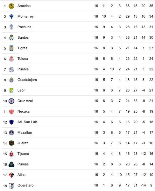Click the América team crest icon
The image size is (155, 191).
click(11, 6)
